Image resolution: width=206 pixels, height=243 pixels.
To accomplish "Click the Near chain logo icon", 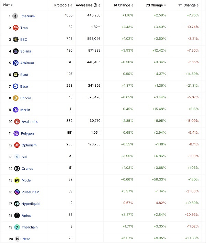I will (18, 239).
